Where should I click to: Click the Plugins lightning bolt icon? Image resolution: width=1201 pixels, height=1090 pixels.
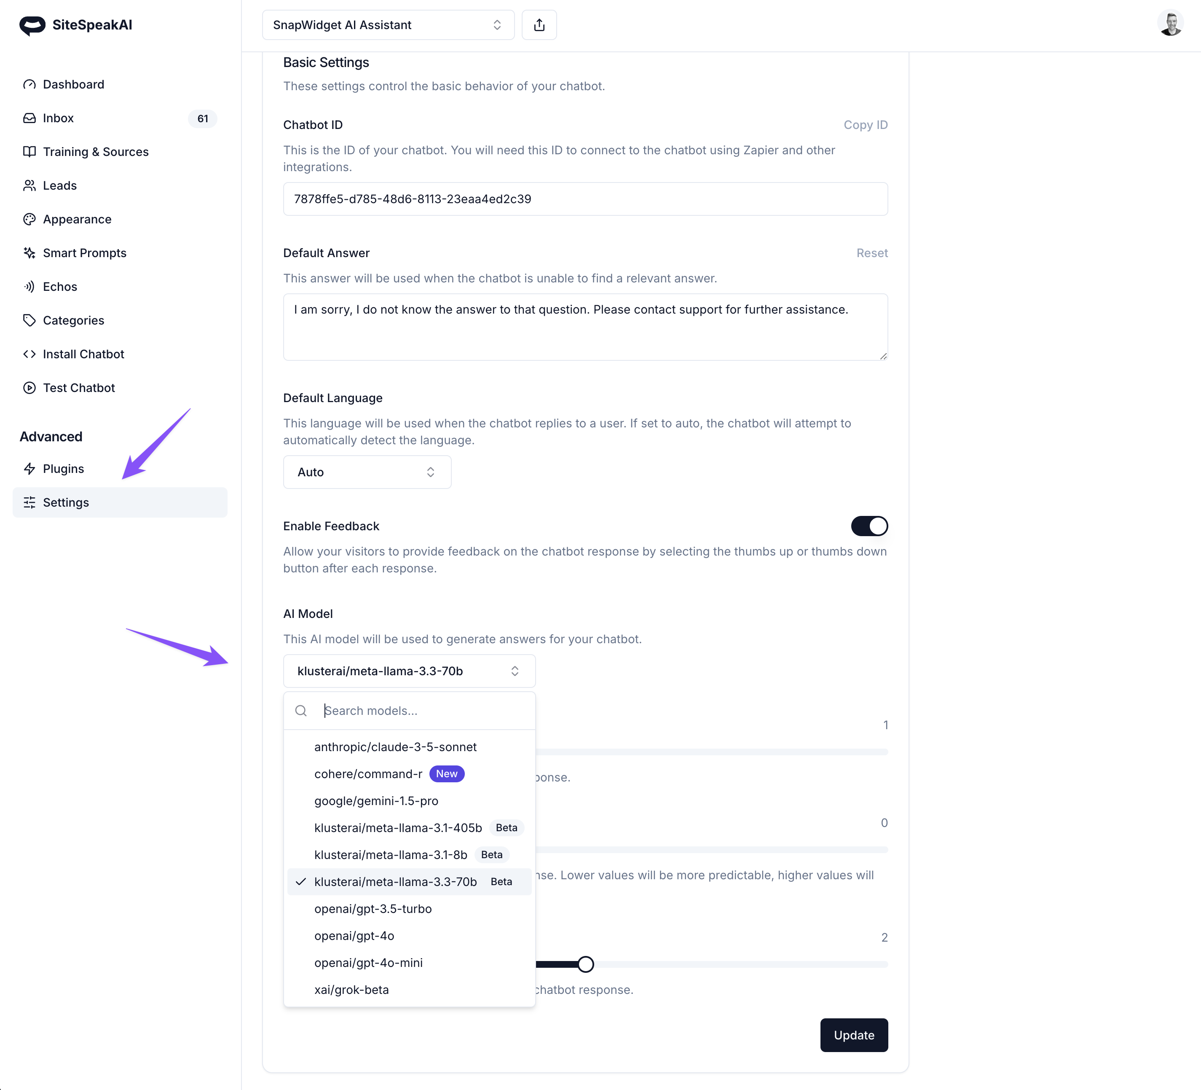coord(29,469)
